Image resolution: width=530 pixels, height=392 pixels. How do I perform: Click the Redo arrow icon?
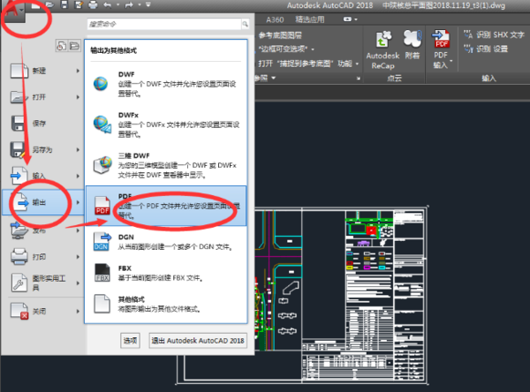129,4
